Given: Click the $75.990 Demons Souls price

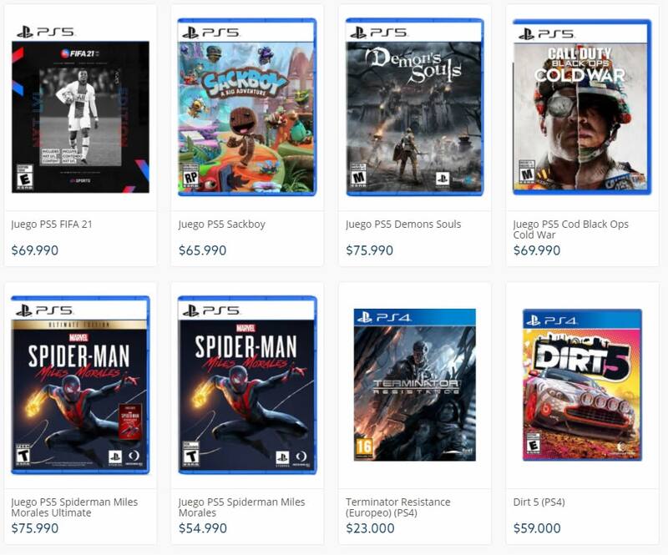Looking at the screenshot, I should [369, 250].
